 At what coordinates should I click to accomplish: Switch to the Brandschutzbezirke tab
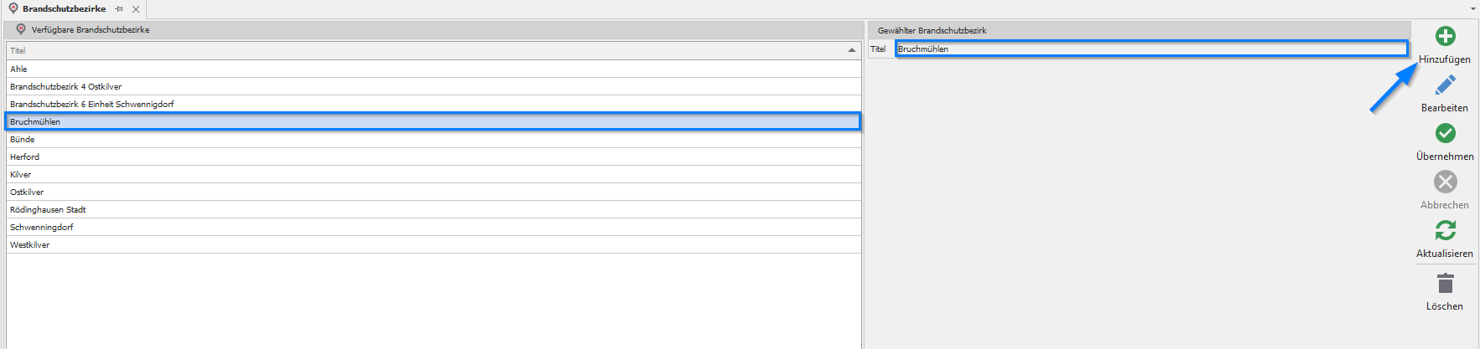pyautogui.click(x=64, y=9)
